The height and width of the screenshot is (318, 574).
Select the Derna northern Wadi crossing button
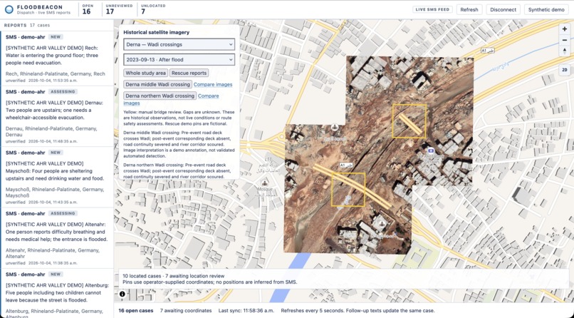coord(160,96)
